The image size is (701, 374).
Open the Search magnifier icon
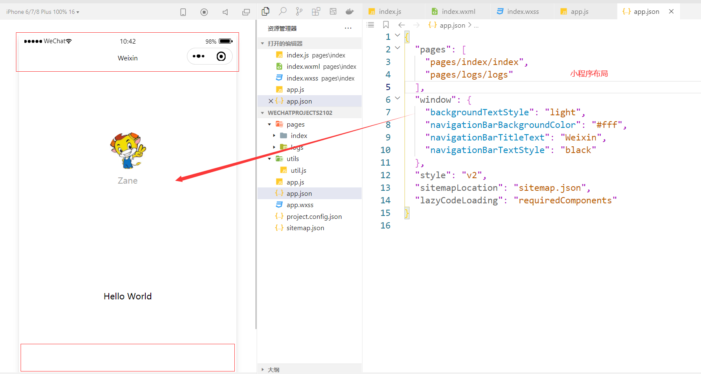(x=283, y=12)
